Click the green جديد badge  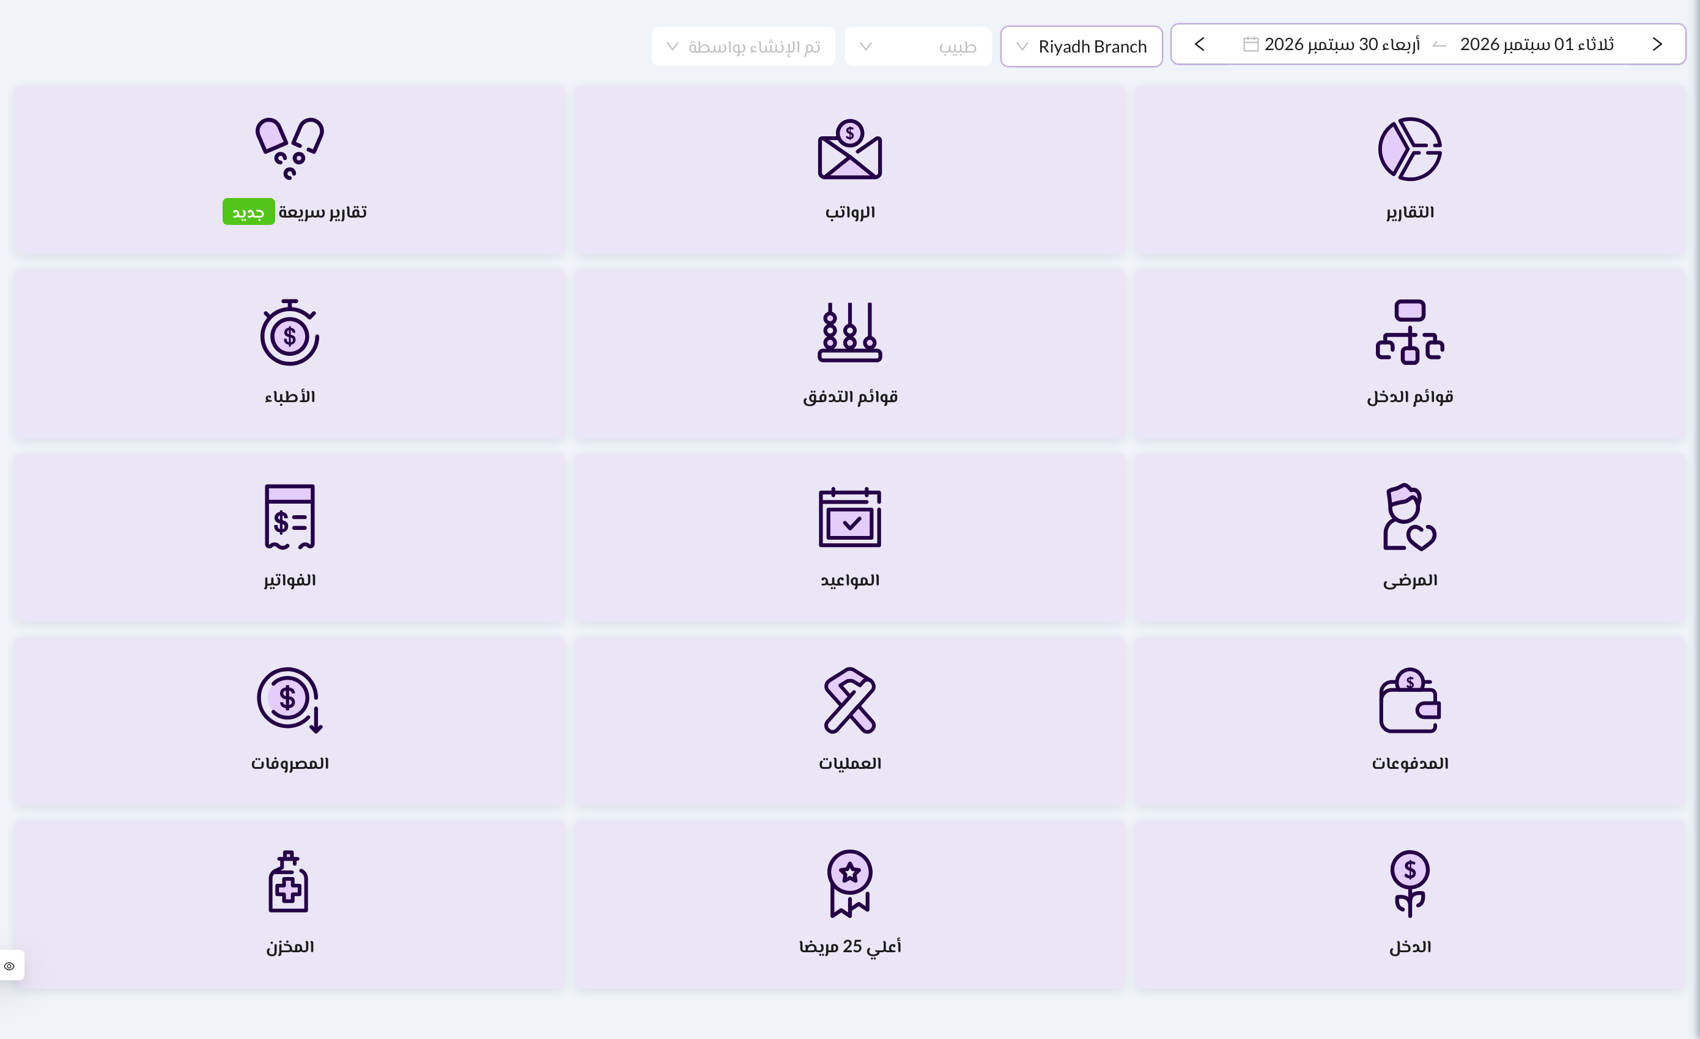click(248, 211)
